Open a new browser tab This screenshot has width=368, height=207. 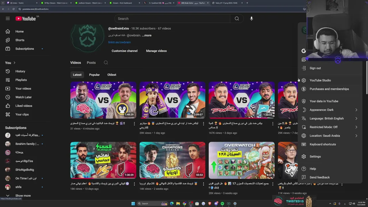(247, 3)
